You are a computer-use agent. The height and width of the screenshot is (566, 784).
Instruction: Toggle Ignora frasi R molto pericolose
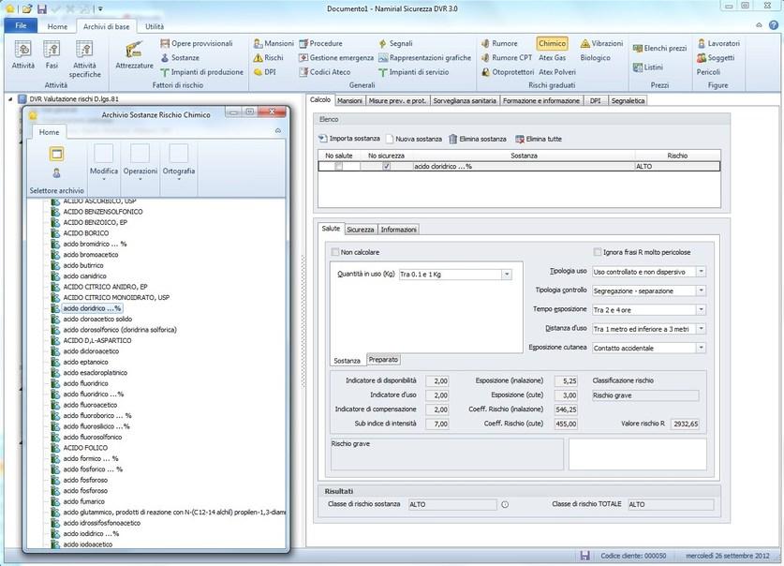pos(598,252)
